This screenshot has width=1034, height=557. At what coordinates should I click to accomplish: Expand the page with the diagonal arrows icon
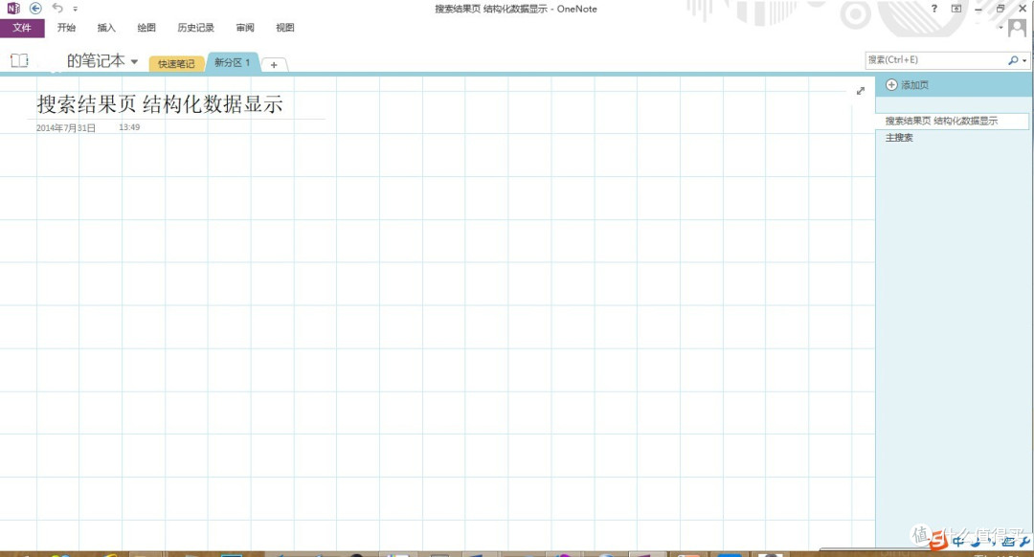pyautogui.click(x=861, y=91)
